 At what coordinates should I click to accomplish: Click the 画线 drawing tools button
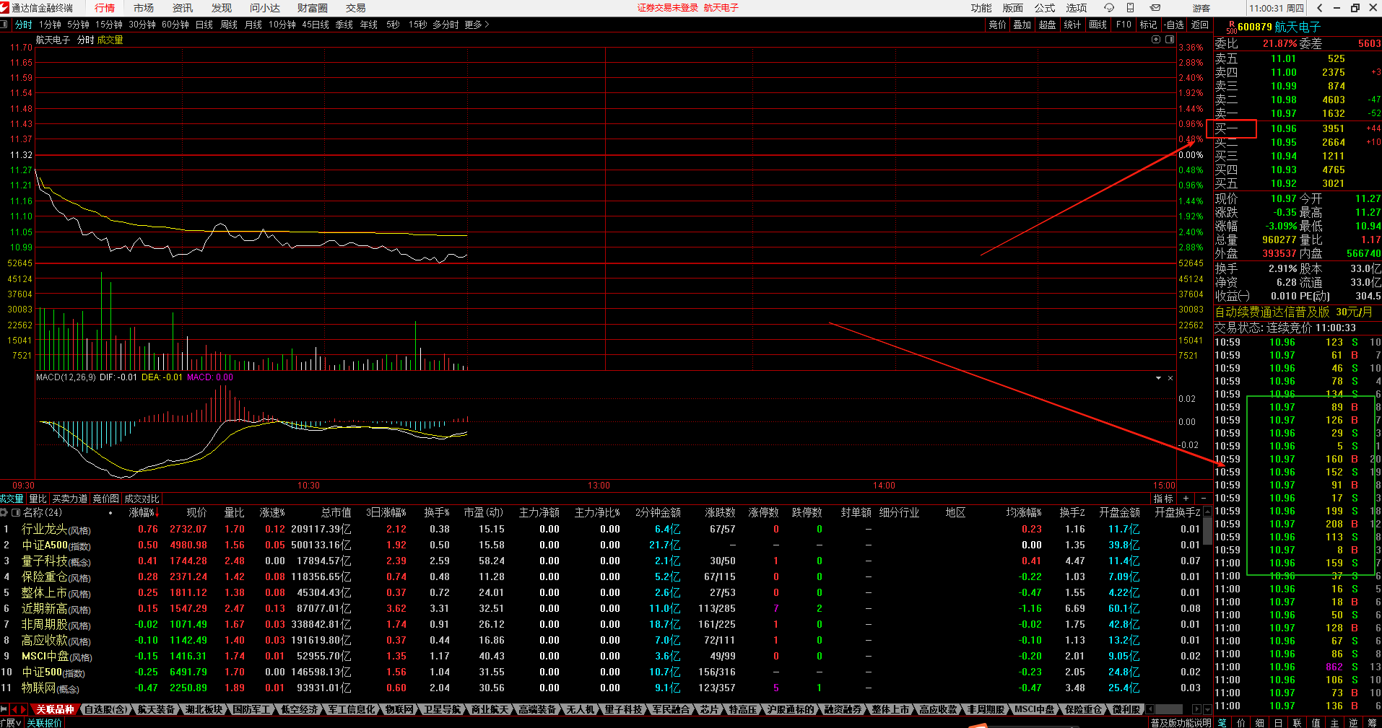click(1098, 25)
